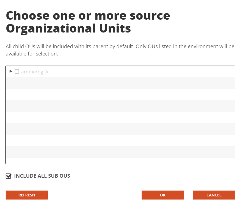Click the partial white row at list bottom
The width and height of the screenshot is (240, 204).
[x=120, y=161]
